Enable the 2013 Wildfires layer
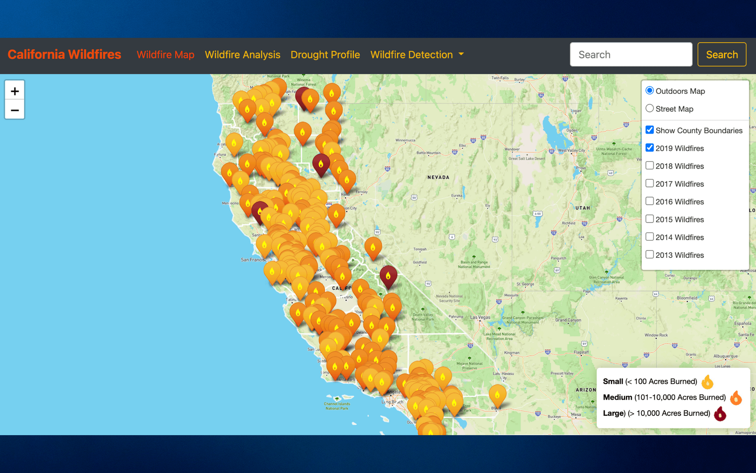 click(650, 255)
